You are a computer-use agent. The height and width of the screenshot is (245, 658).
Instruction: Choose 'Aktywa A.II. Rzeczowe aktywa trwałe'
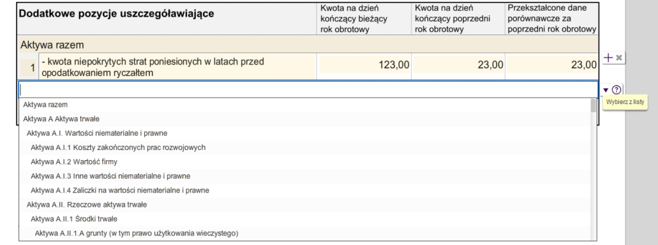tap(304, 205)
